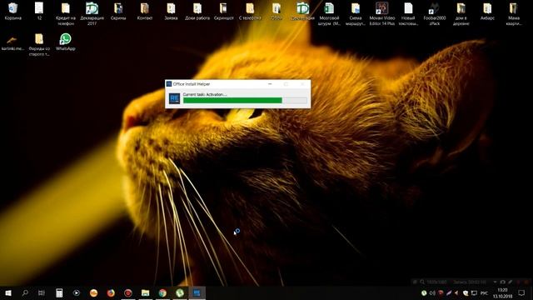Viewport: 533px width, 300px height.
Task: Open the file named 12 on desktop
Action: pyautogui.click(x=39, y=11)
